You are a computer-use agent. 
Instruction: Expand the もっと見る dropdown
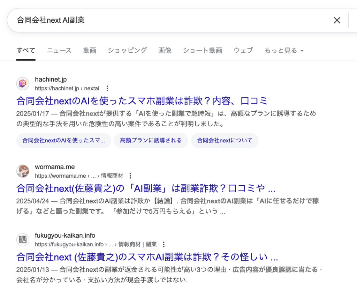coord(284,50)
